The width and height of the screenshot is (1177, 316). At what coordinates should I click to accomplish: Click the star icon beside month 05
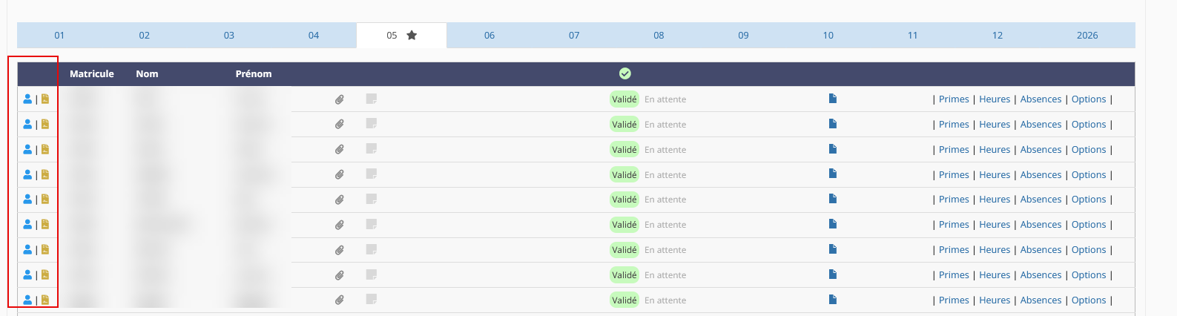click(412, 35)
